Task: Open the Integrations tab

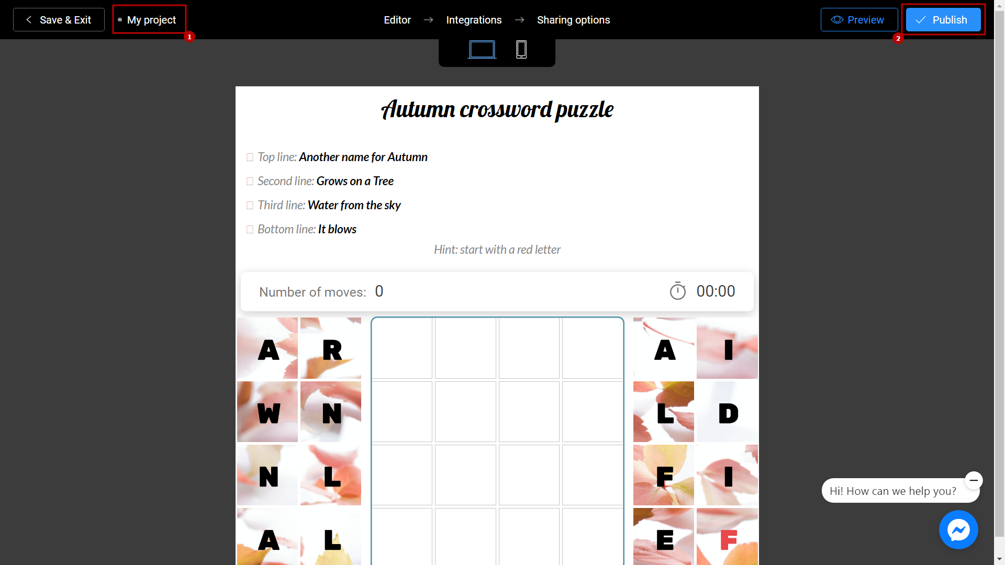Action: pyautogui.click(x=474, y=19)
